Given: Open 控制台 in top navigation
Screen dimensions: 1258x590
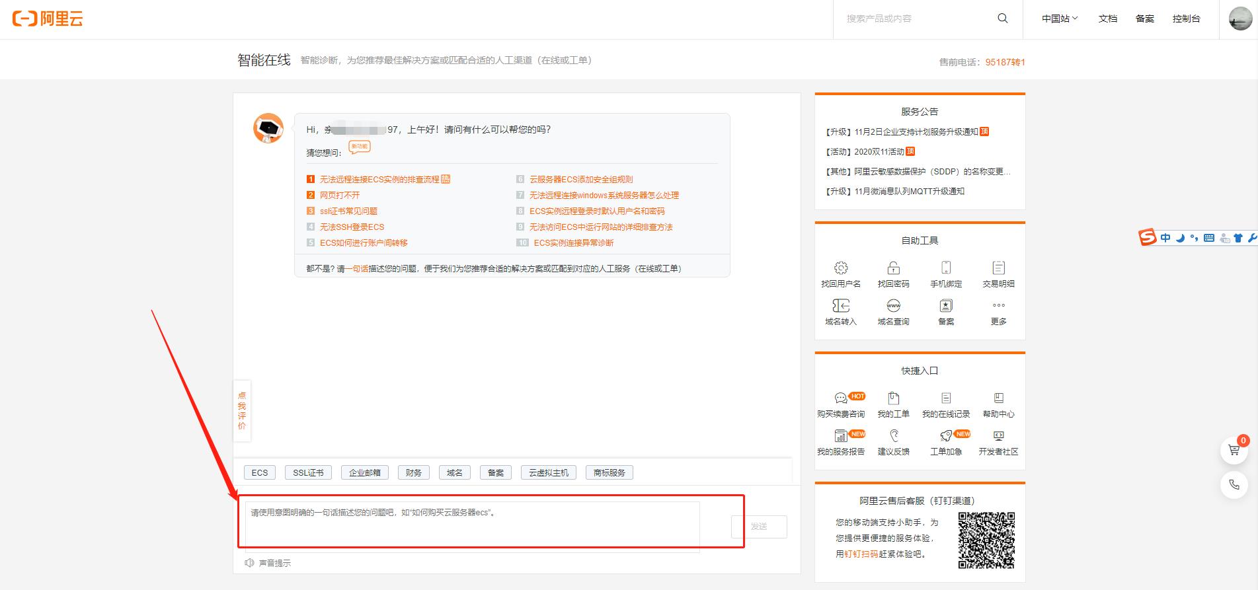Looking at the screenshot, I should (1186, 18).
